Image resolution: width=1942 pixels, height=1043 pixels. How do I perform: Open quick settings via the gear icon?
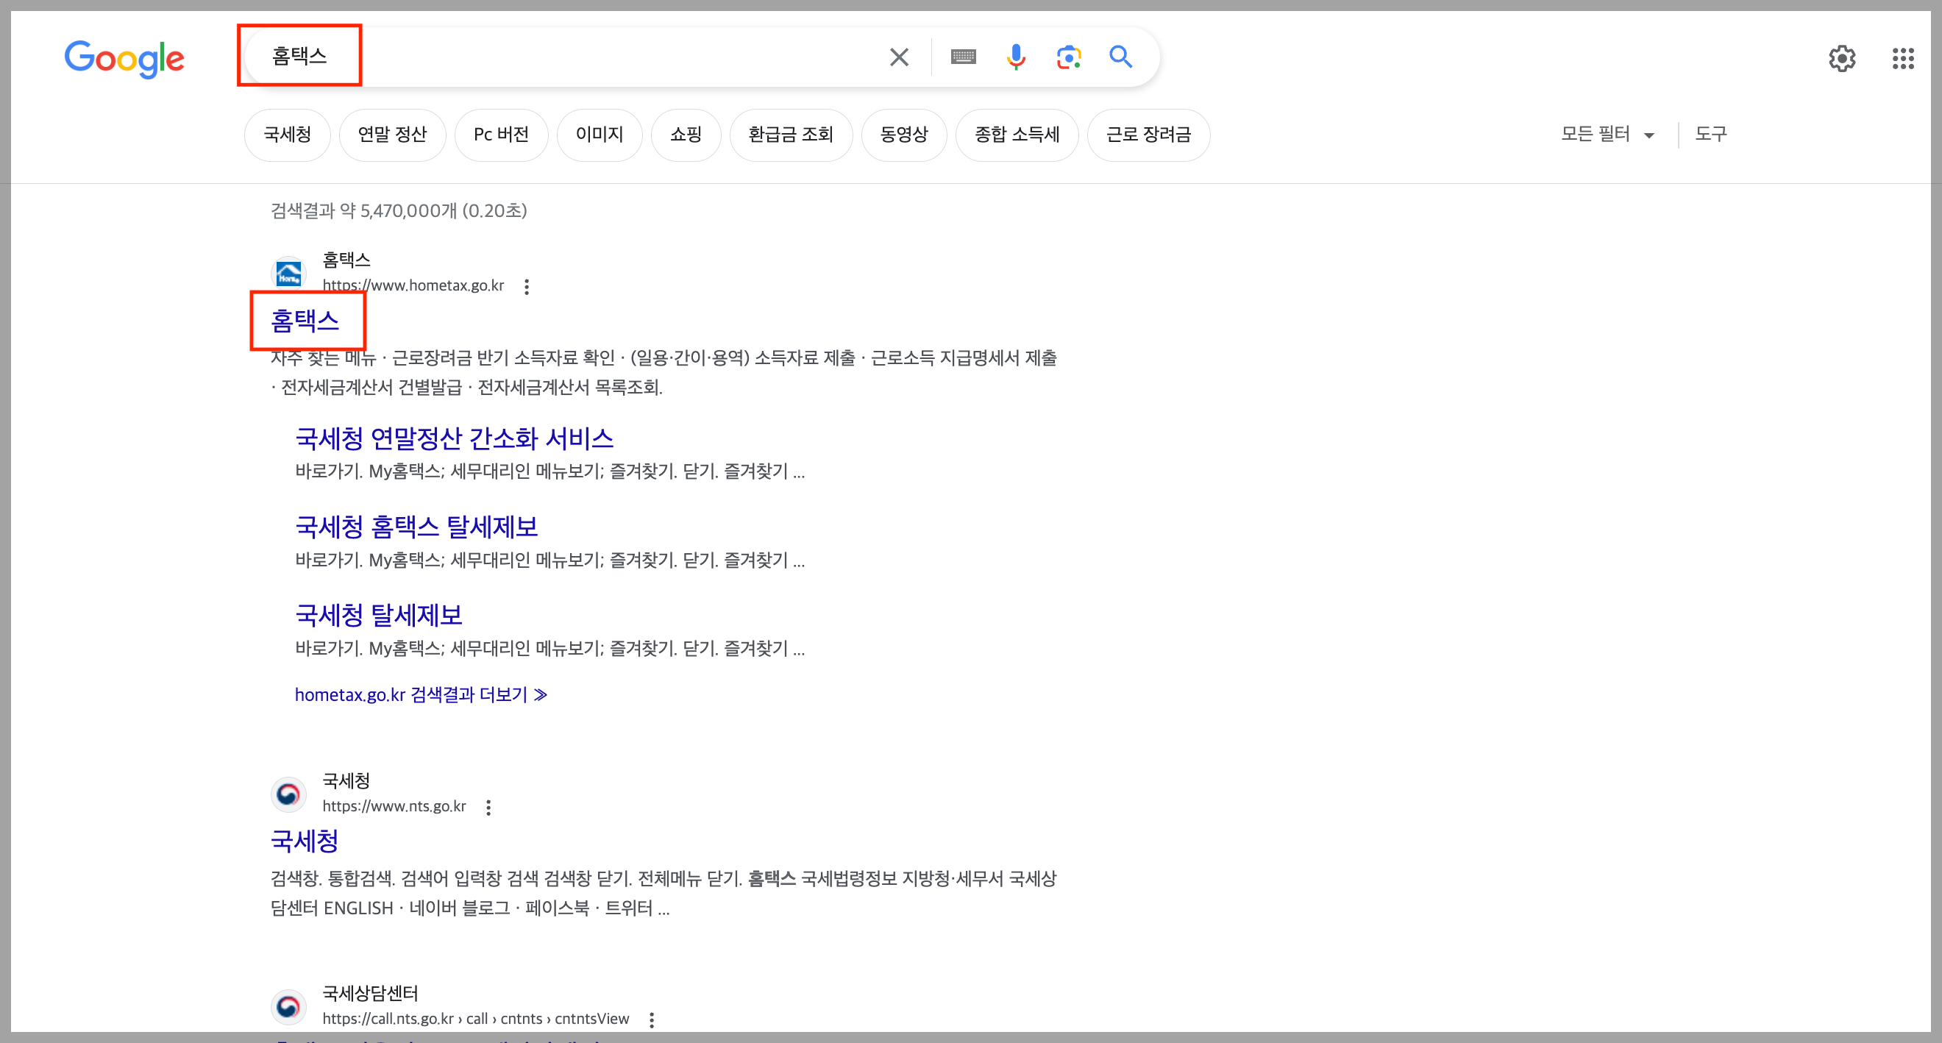(1844, 59)
